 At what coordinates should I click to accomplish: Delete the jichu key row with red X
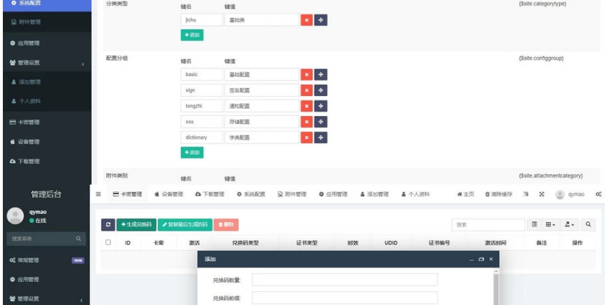point(306,20)
